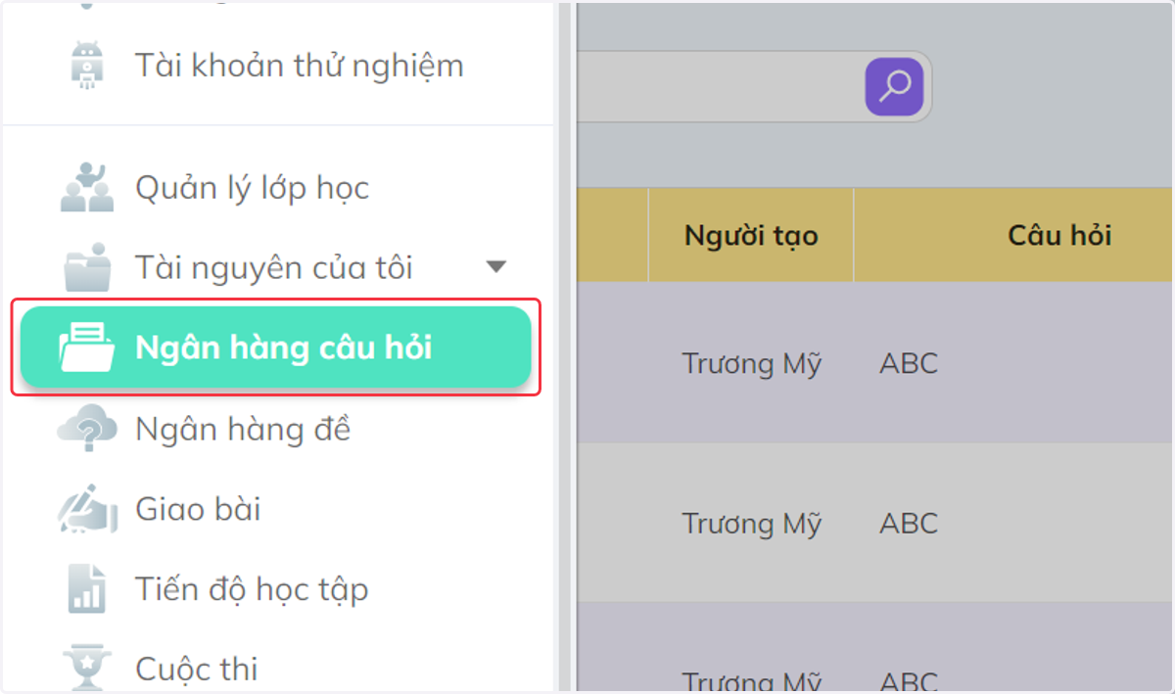1175x694 pixels.
Task: Open Tiến độ học tập
Action: (x=252, y=589)
